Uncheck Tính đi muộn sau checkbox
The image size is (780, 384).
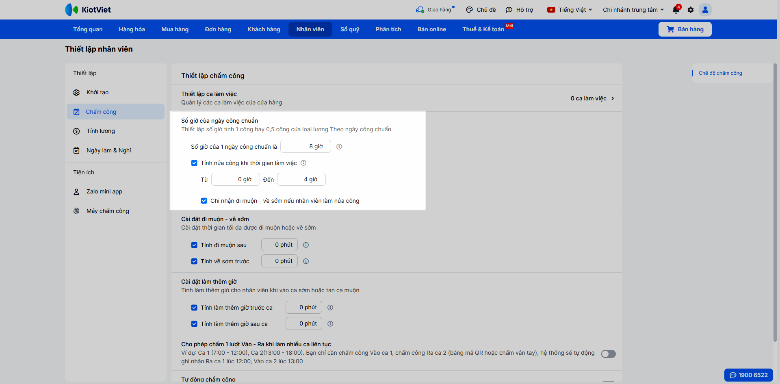tap(194, 245)
